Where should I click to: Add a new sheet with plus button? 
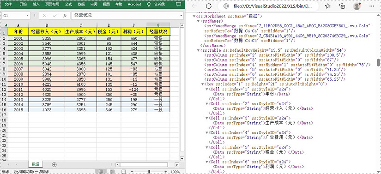click(x=54, y=164)
